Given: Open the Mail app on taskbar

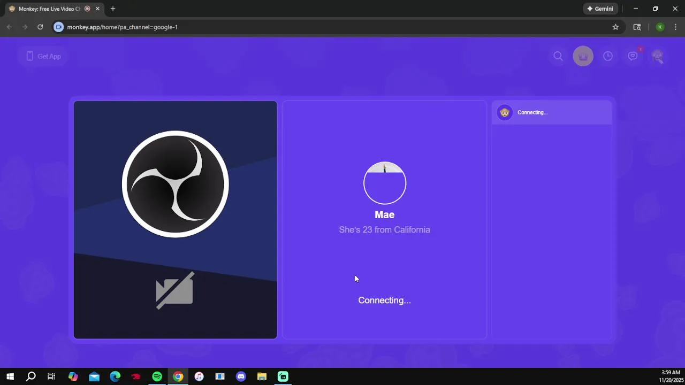Looking at the screenshot, I should 94,376.
